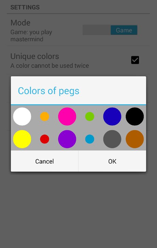Select the yellow peg color

22,139
